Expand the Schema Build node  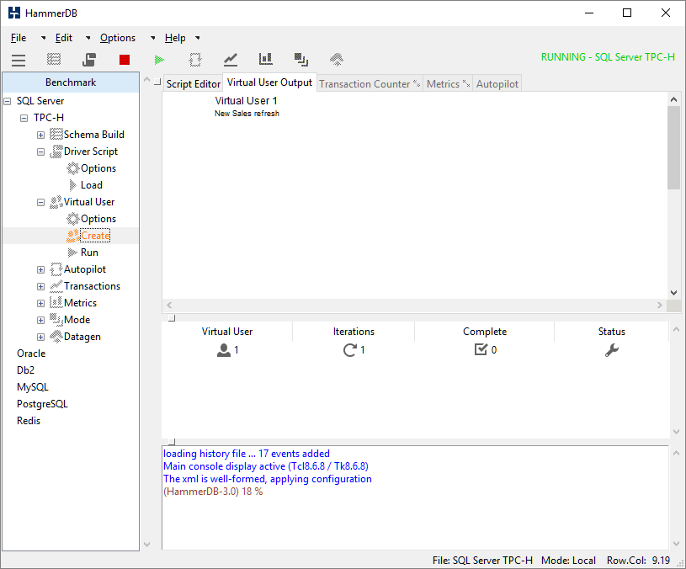tap(40, 136)
